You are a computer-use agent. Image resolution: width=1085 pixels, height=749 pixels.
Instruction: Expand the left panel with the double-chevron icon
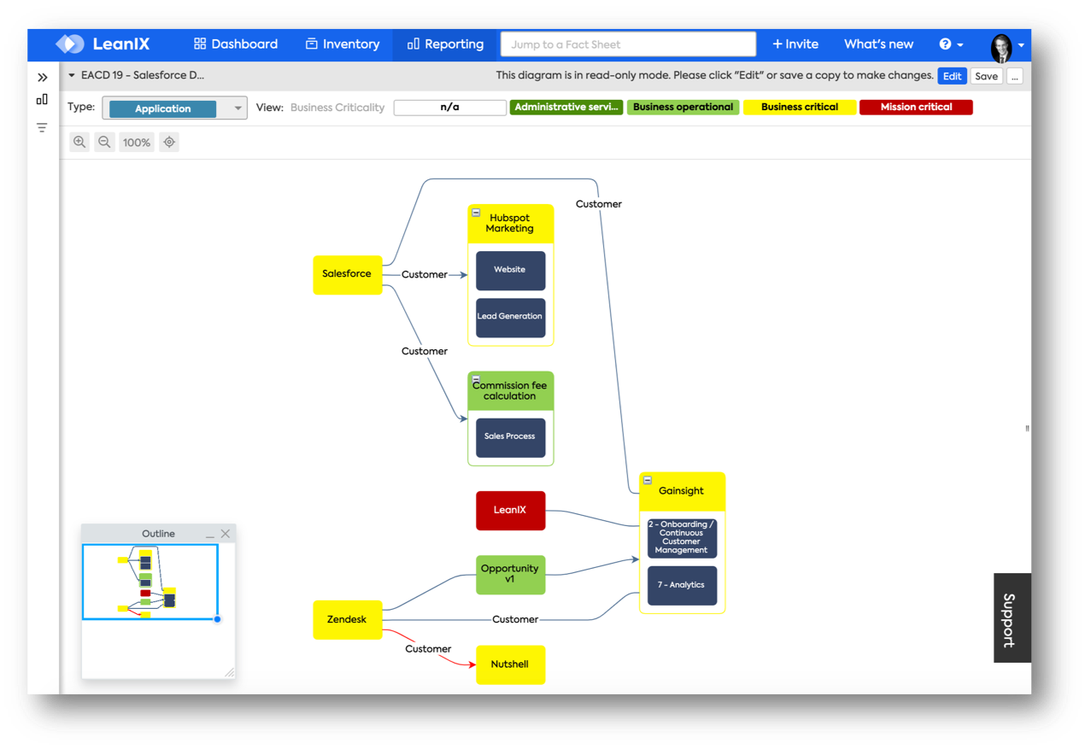point(42,75)
